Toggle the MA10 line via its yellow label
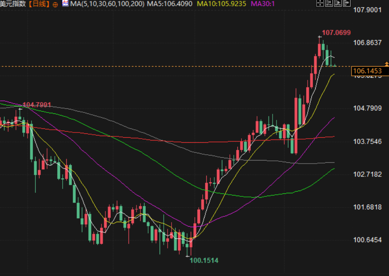Screen dimensions: 389x276 coord(221,4)
